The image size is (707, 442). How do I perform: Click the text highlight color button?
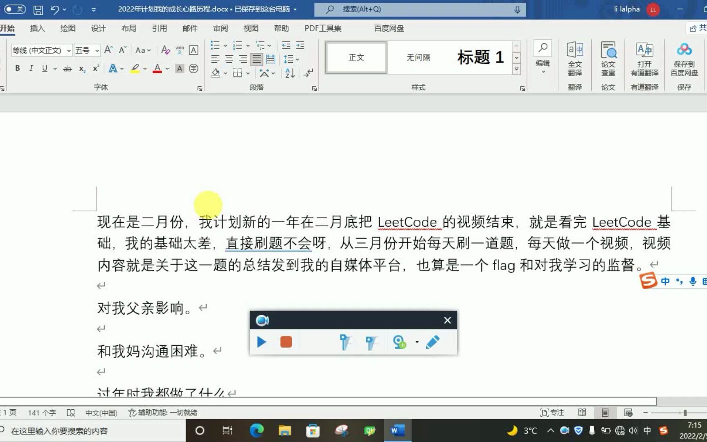click(x=135, y=69)
